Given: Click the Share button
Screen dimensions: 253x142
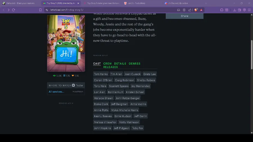Looking at the screenshot, I should pyautogui.click(x=184, y=16).
